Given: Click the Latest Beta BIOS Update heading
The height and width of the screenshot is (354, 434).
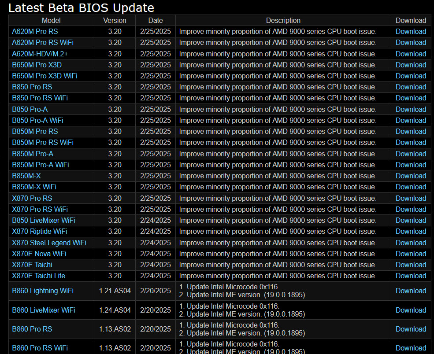Looking at the screenshot, I should point(81,8).
